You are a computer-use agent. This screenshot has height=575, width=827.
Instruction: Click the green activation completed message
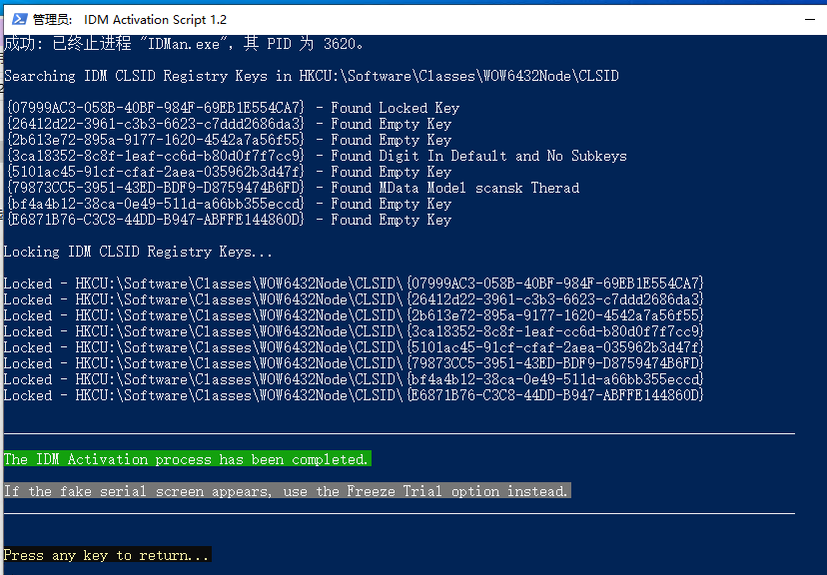[x=186, y=459]
